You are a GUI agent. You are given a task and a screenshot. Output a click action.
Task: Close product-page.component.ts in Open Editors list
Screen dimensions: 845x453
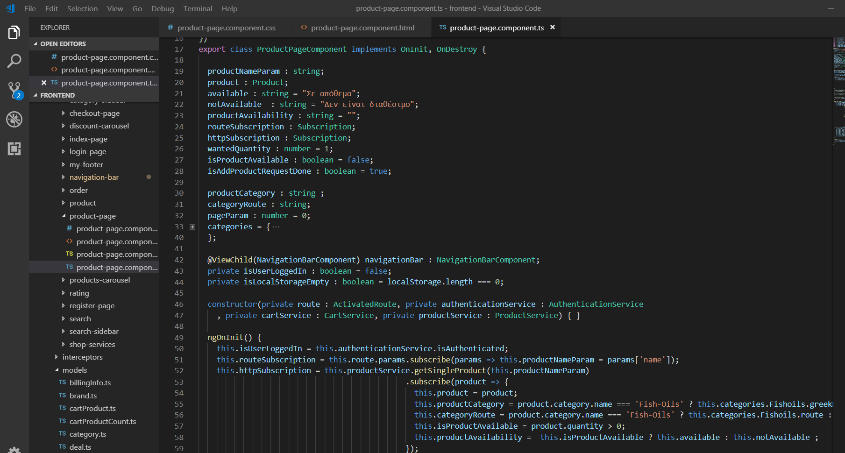(44, 83)
